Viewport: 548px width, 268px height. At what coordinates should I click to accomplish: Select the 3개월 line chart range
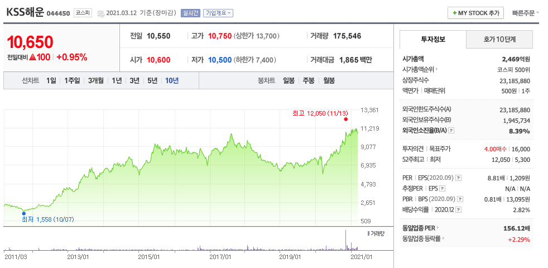[96, 81]
